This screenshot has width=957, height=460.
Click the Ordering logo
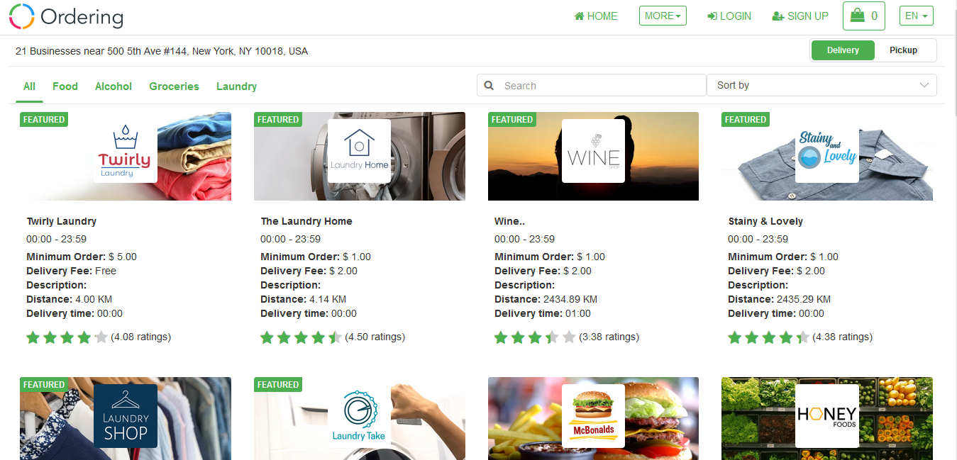66,16
